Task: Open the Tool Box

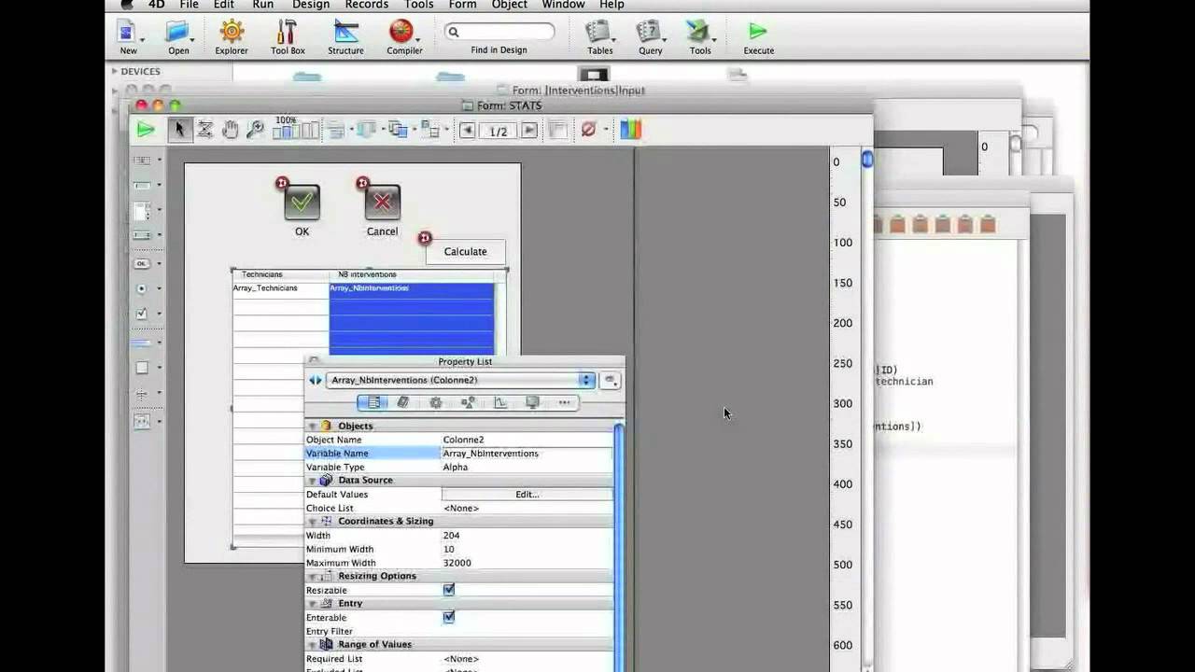Action: pos(287,32)
